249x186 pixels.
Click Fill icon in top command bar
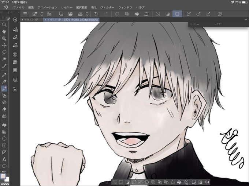click(x=137, y=14)
